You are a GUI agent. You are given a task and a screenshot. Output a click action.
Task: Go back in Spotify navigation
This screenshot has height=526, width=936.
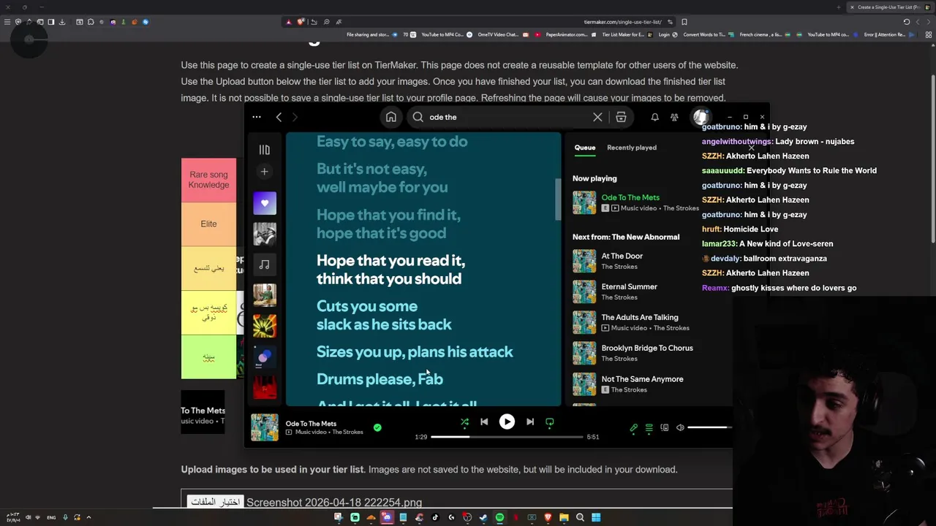coord(279,117)
